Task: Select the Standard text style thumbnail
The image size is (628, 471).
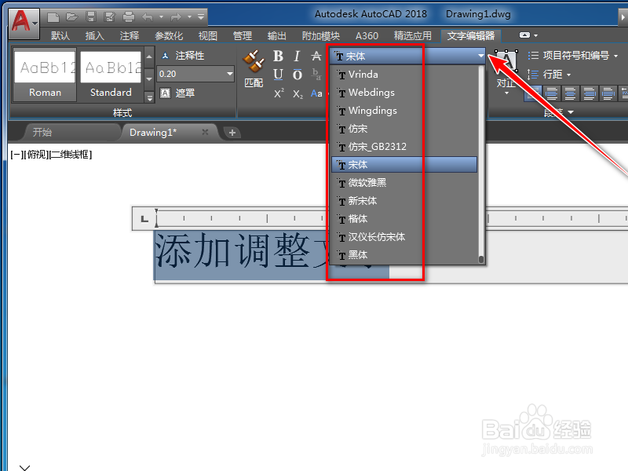Action: 111,75
